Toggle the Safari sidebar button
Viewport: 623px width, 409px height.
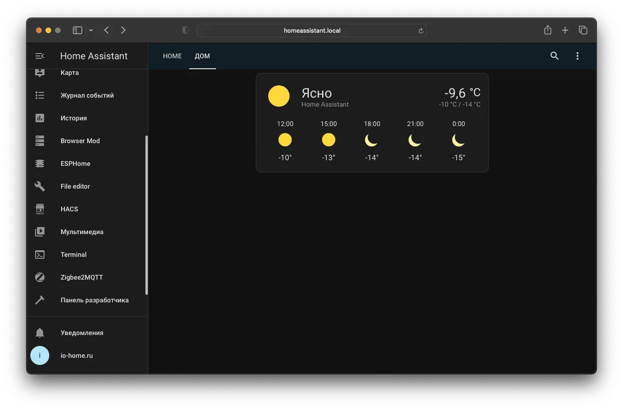(x=77, y=30)
